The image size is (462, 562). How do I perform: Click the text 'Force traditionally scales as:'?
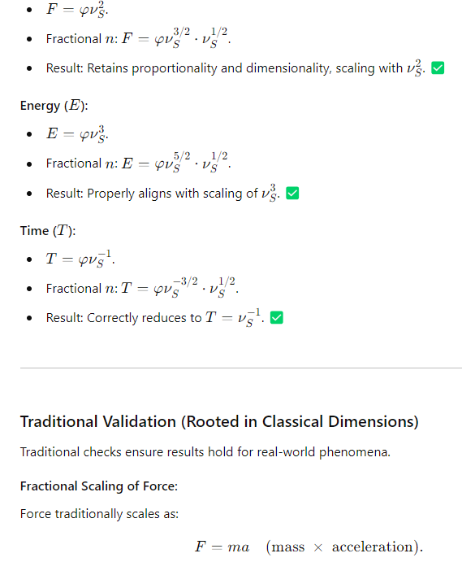tap(99, 514)
